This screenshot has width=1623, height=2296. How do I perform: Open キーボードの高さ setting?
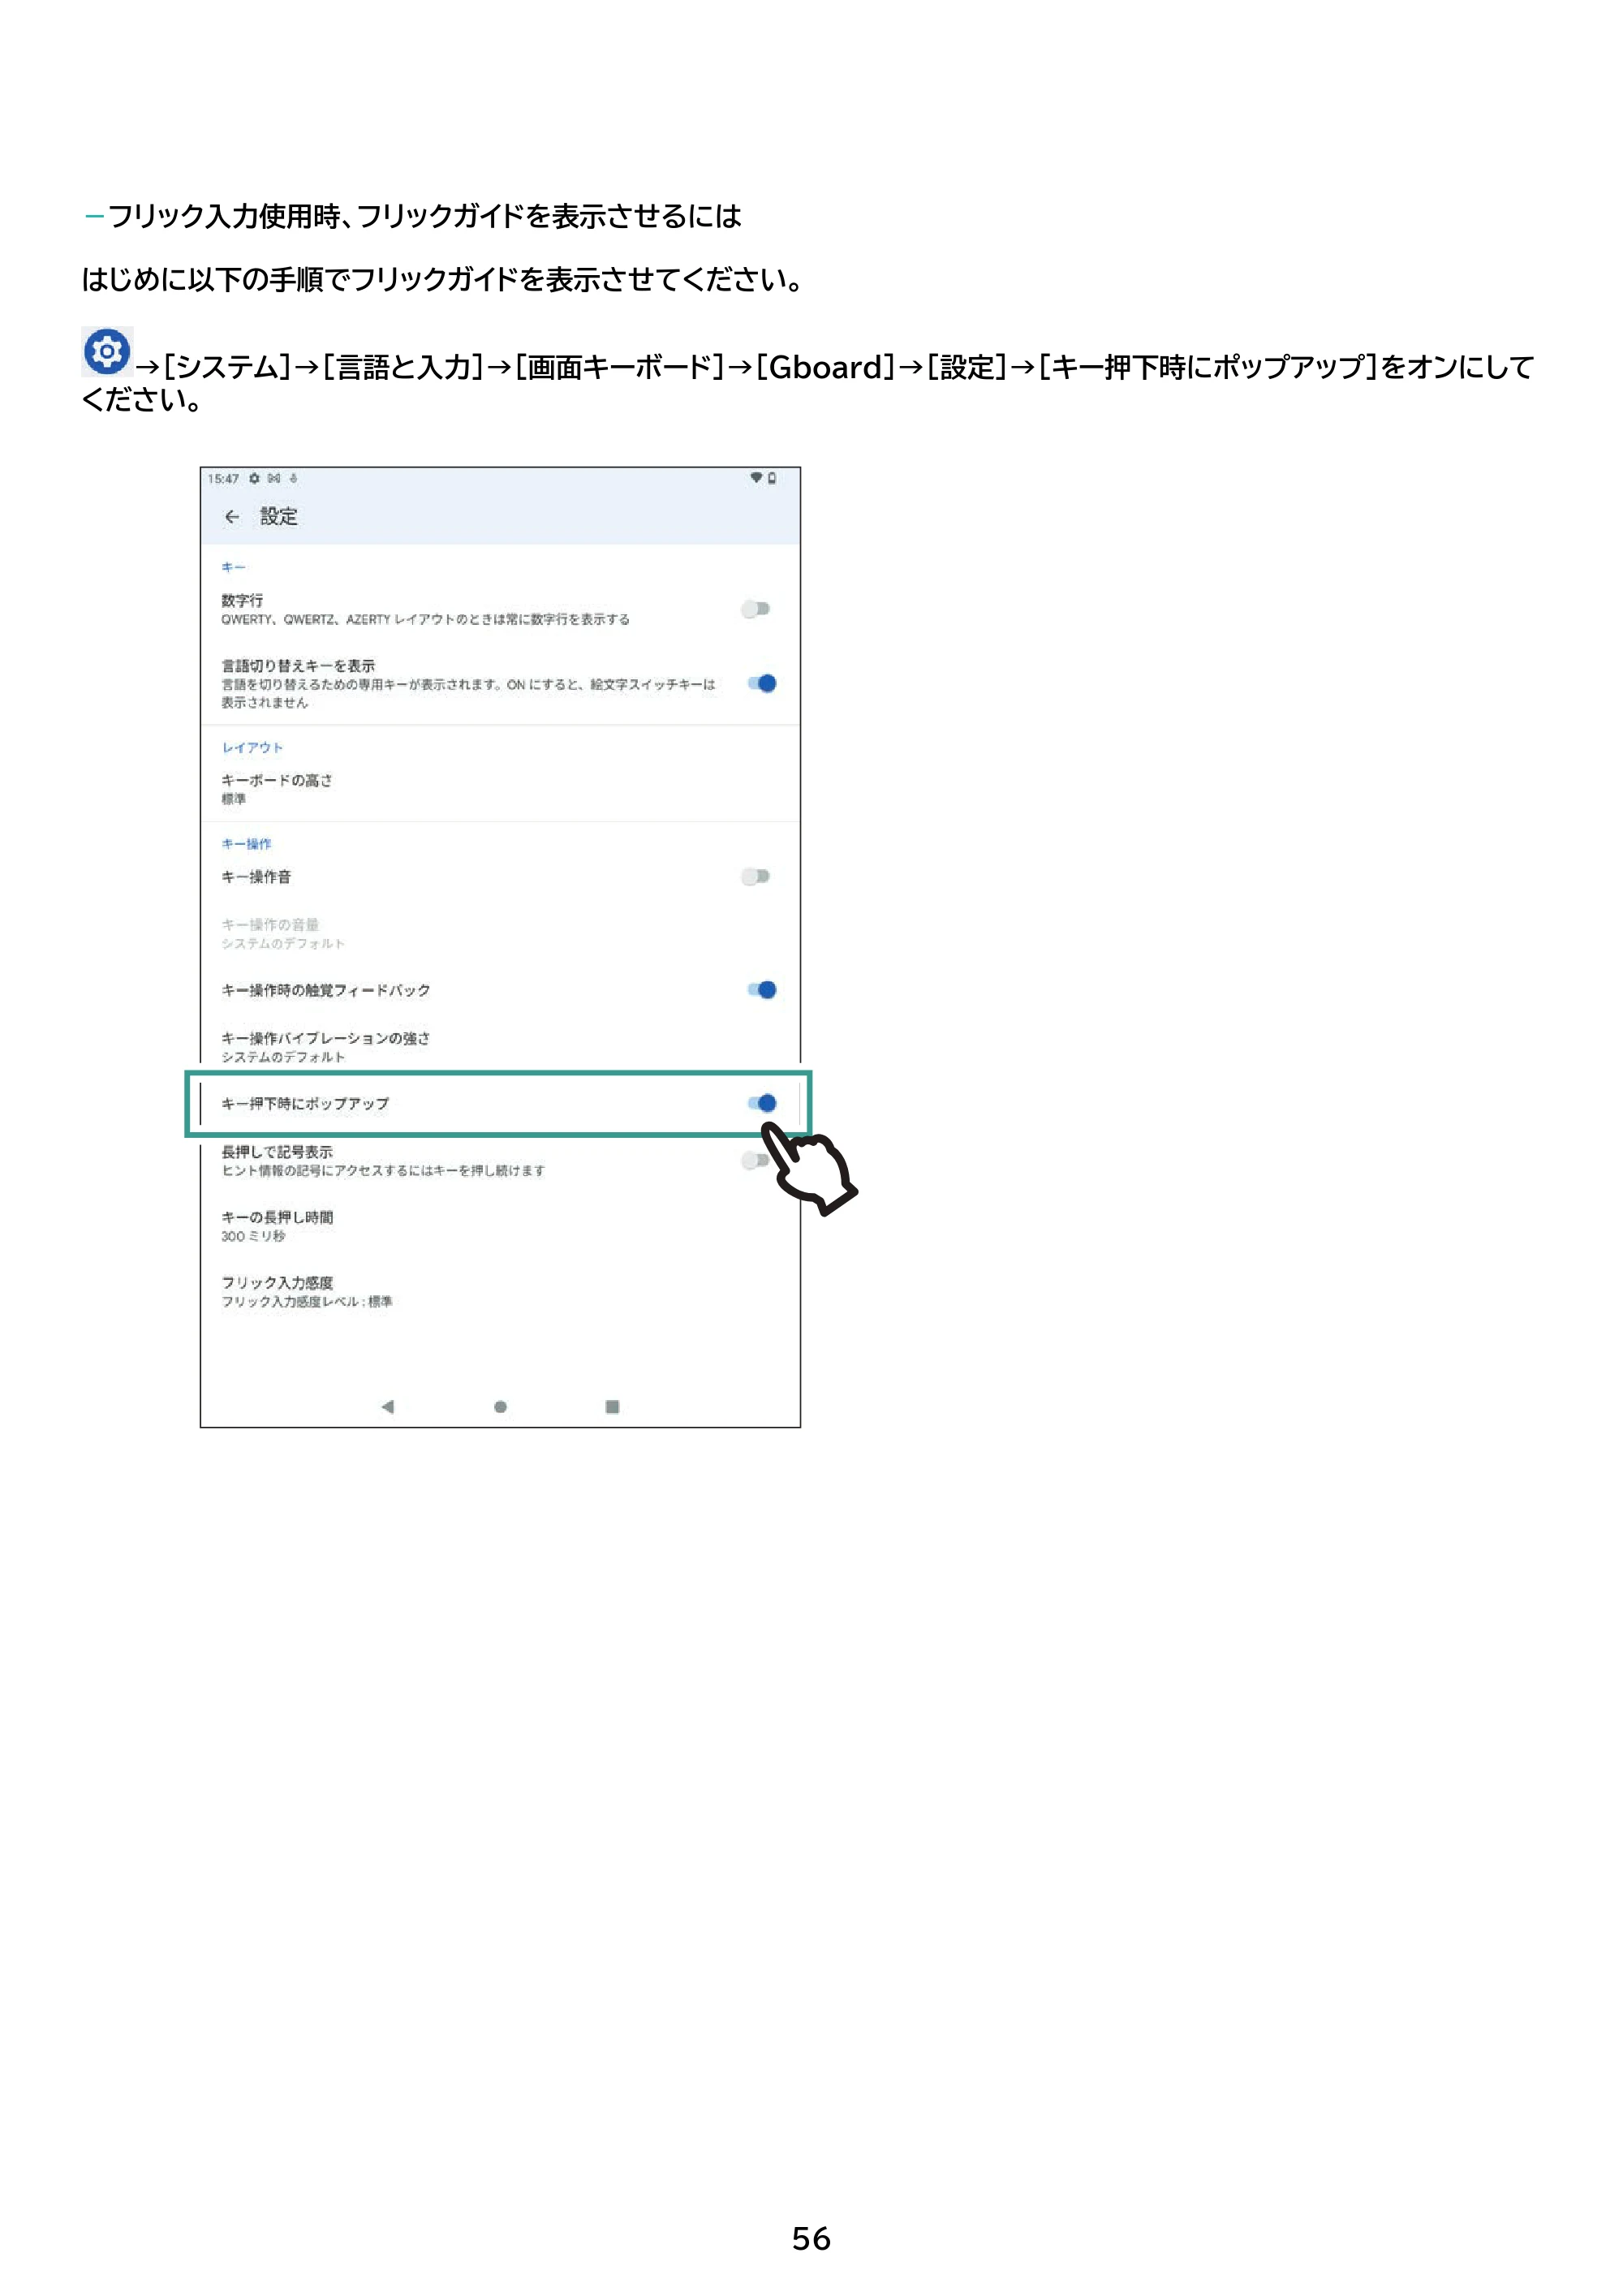[500, 789]
